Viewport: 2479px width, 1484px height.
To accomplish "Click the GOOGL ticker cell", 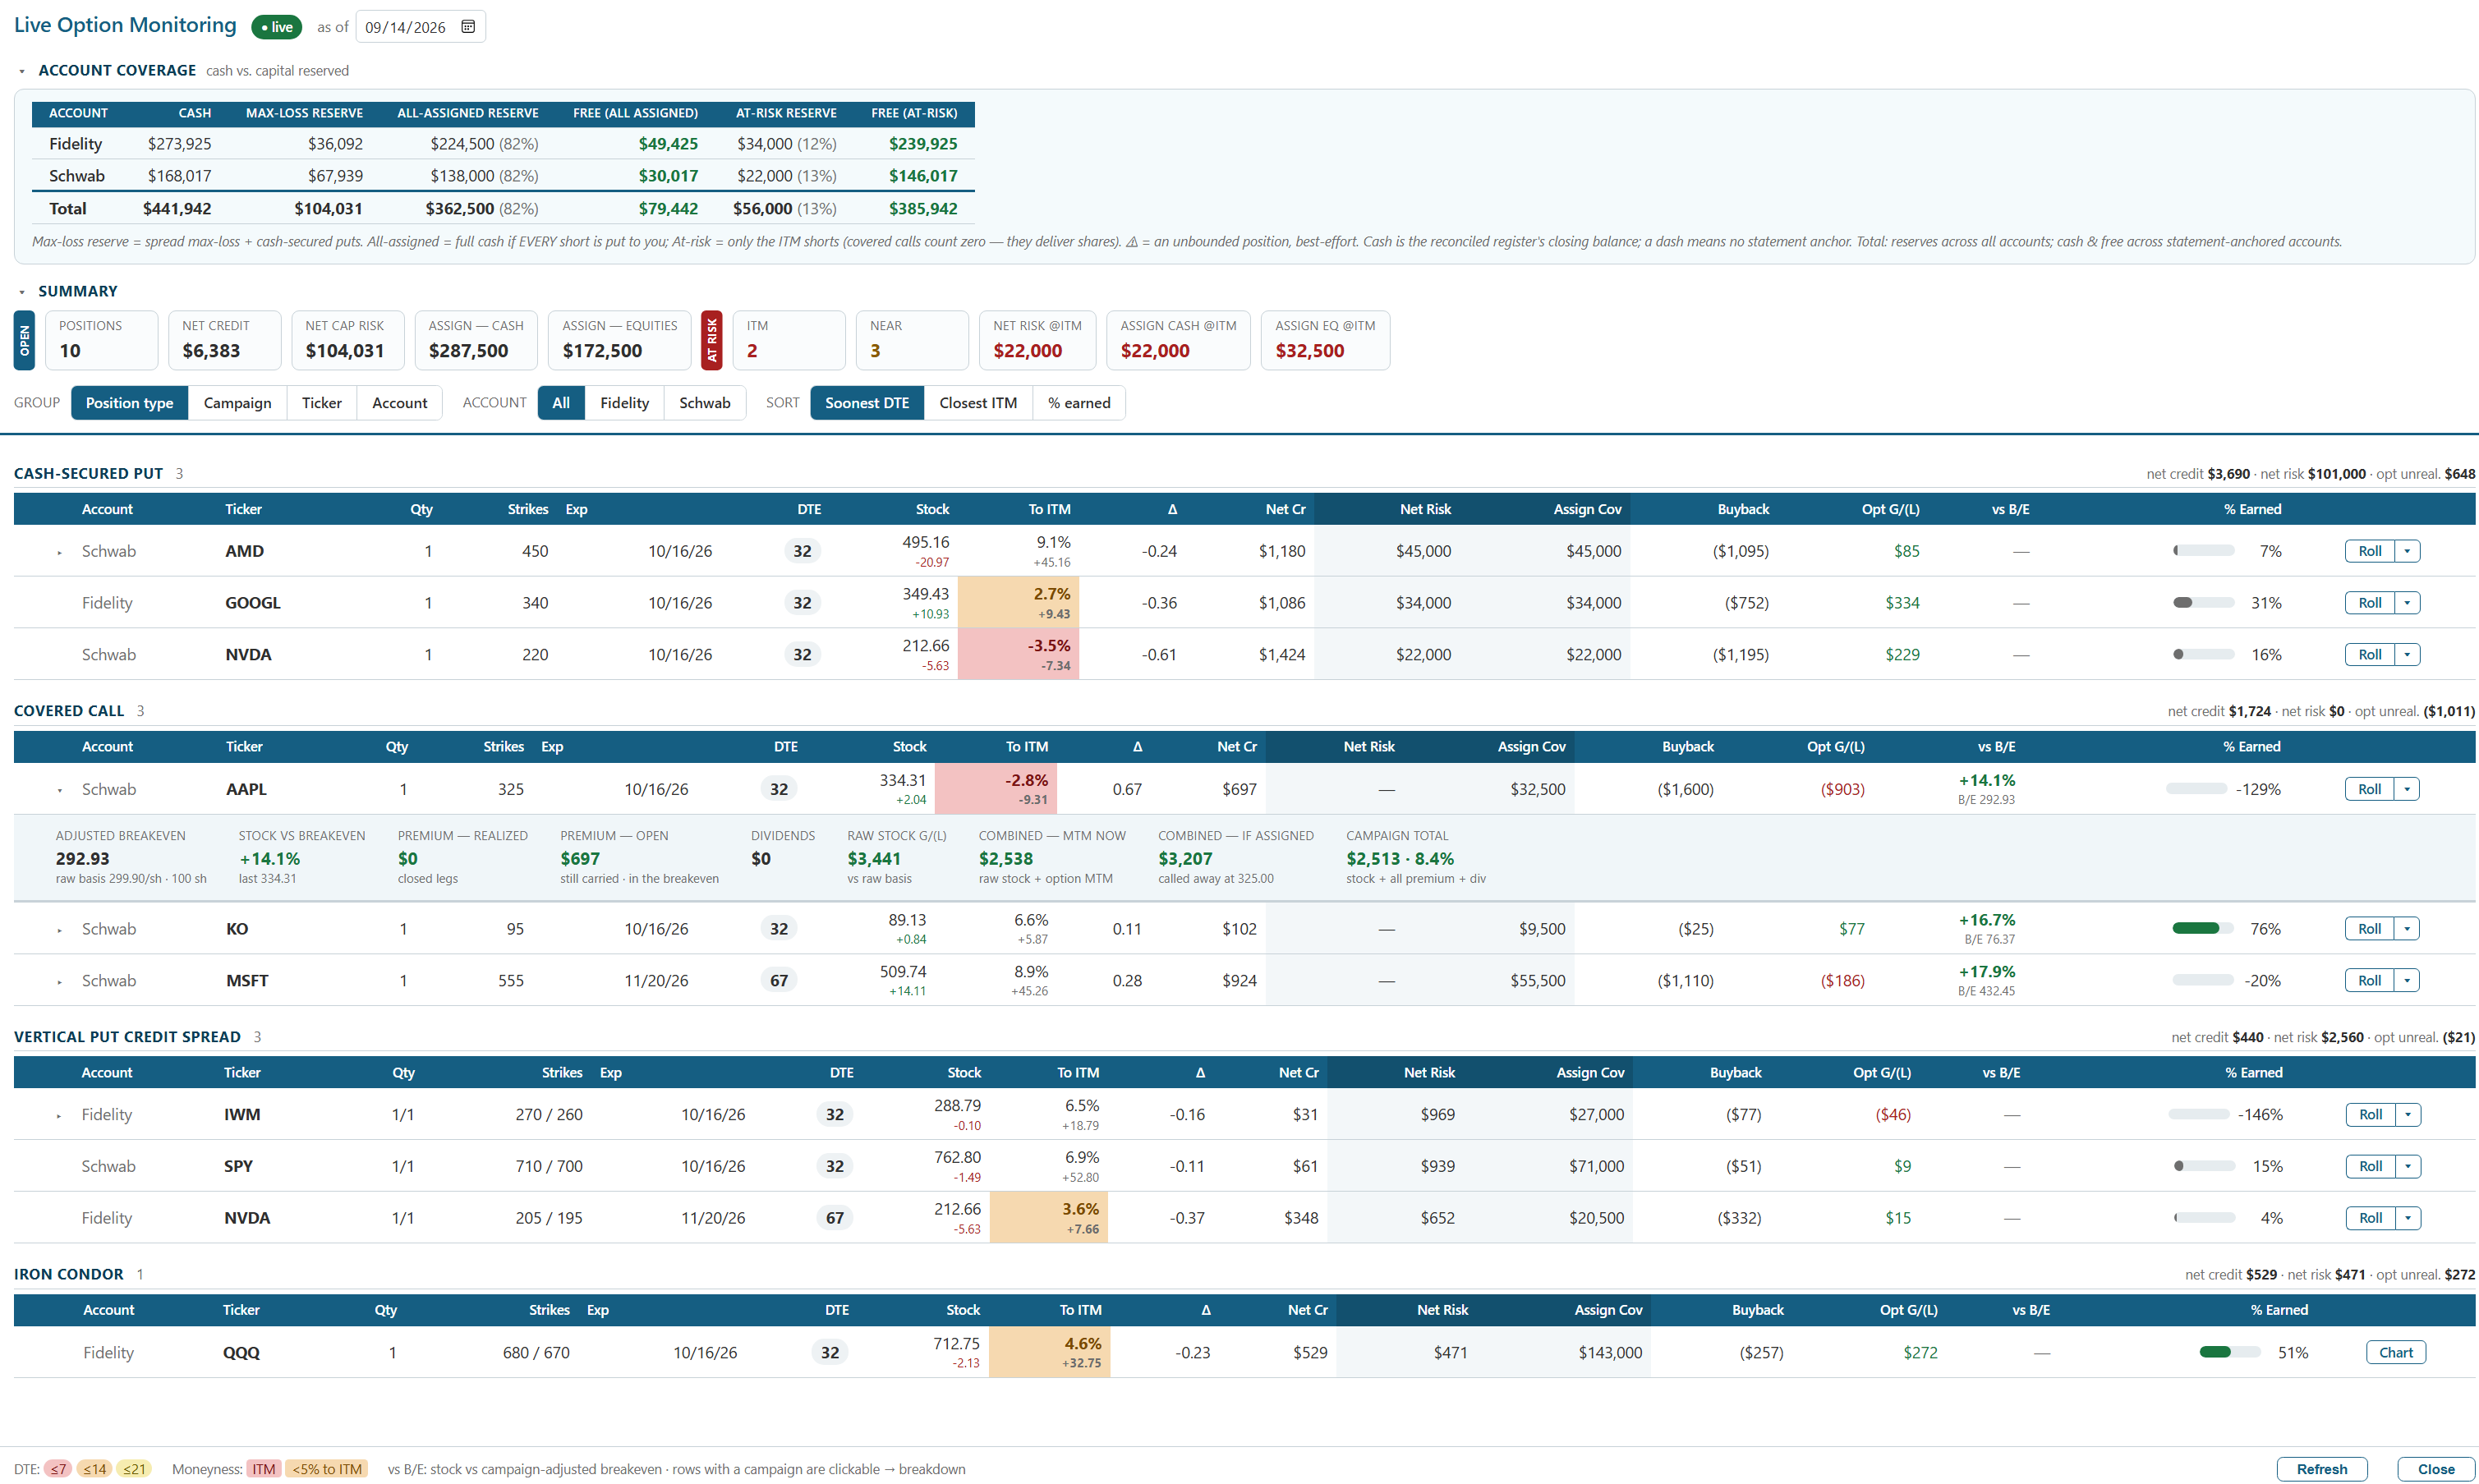I will [x=253, y=603].
